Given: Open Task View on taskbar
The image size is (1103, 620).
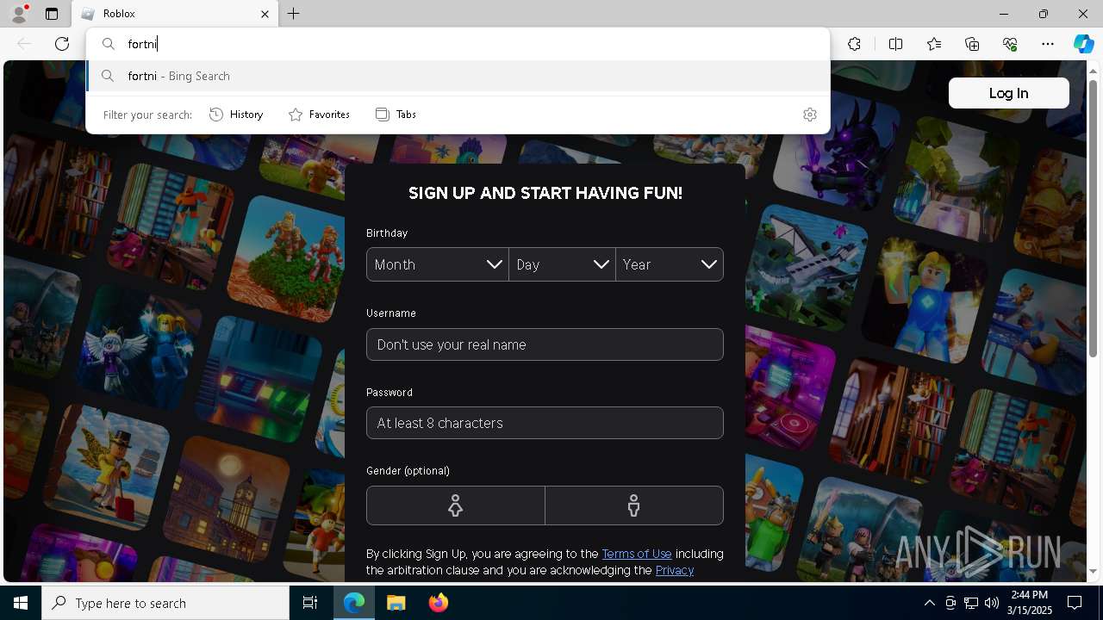Looking at the screenshot, I should pos(310,603).
